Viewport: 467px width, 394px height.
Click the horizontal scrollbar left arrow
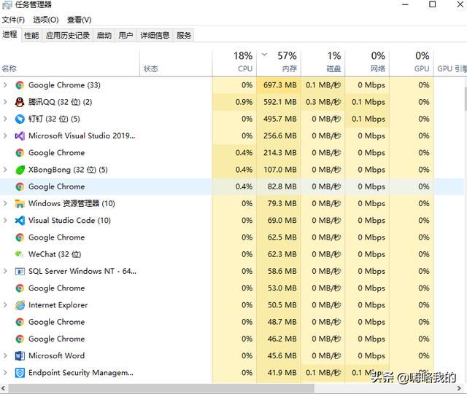[x=3, y=388]
